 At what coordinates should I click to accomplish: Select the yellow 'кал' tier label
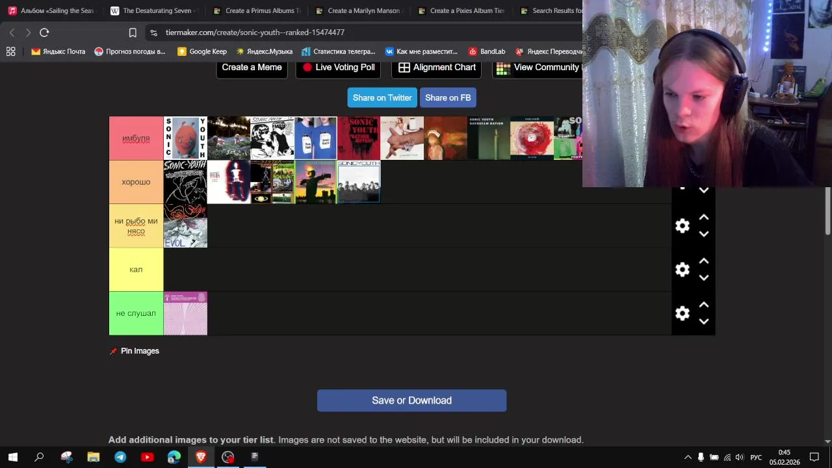[136, 269]
